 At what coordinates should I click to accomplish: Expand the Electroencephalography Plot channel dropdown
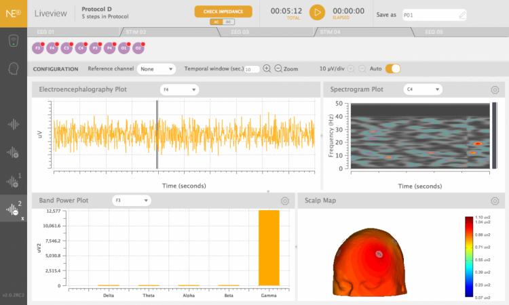179,89
